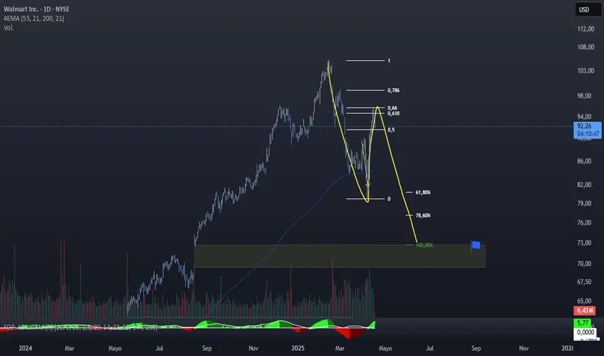Click the indicator value 0,0000 label
Viewport: 604px width, 356px height.
[585, 332]
